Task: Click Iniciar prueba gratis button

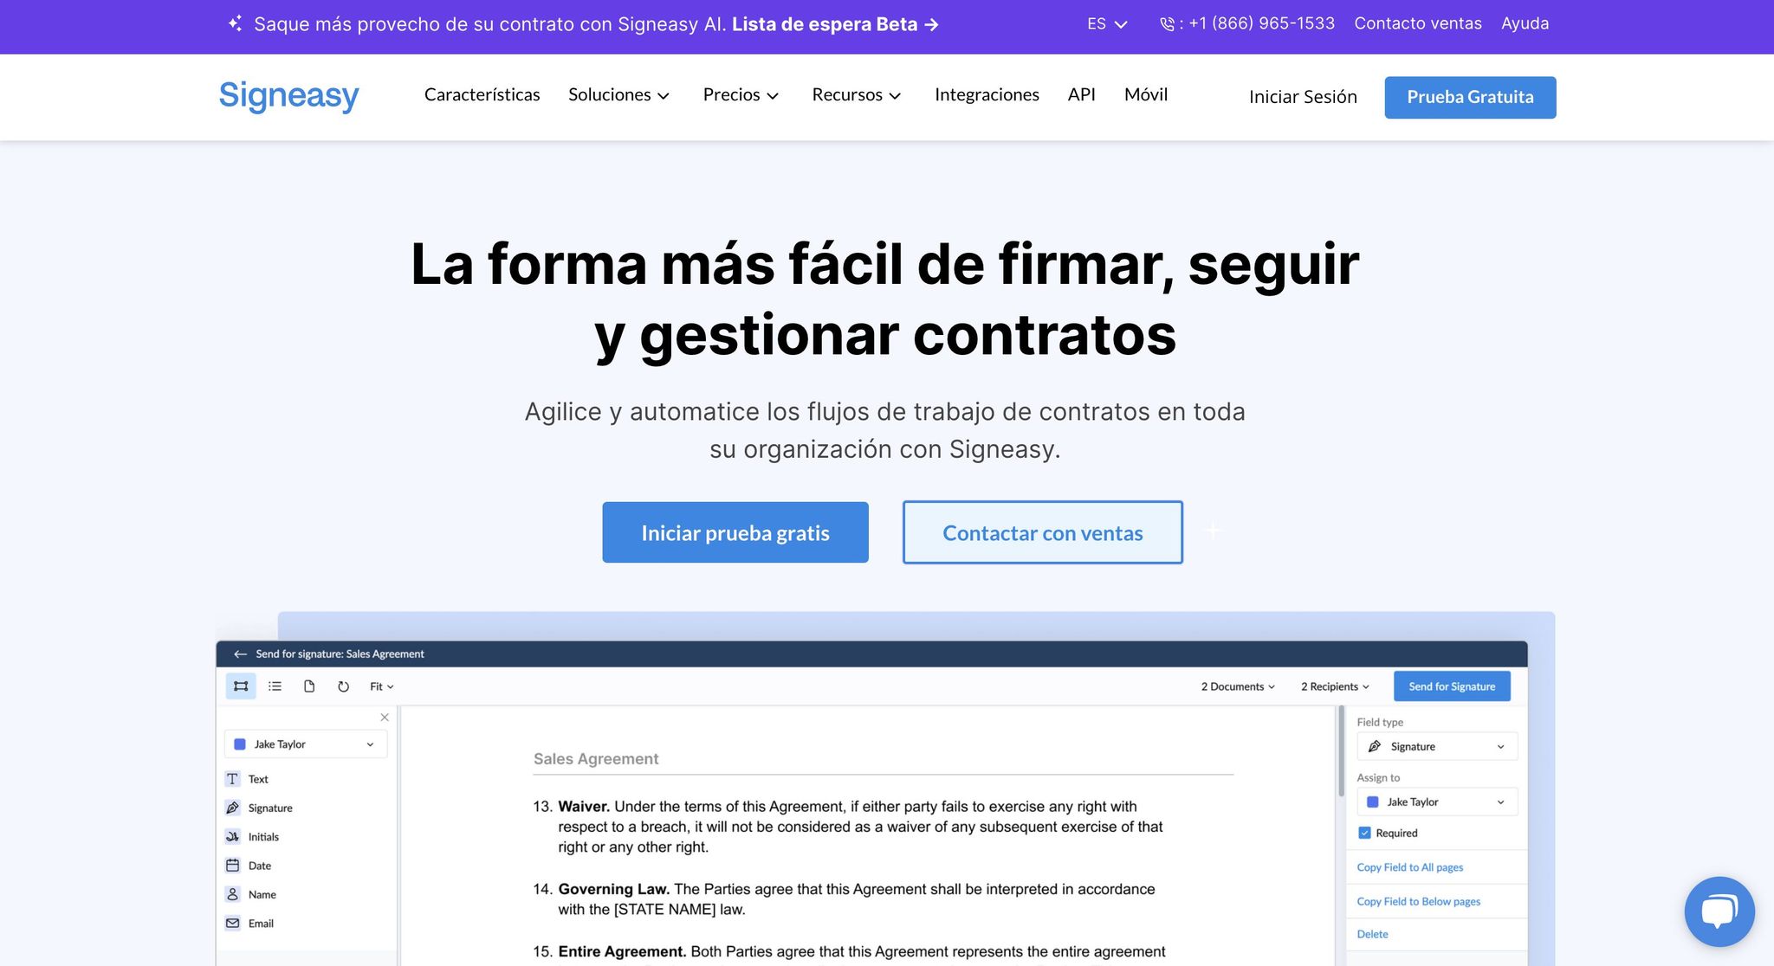Action: [735, 532]
